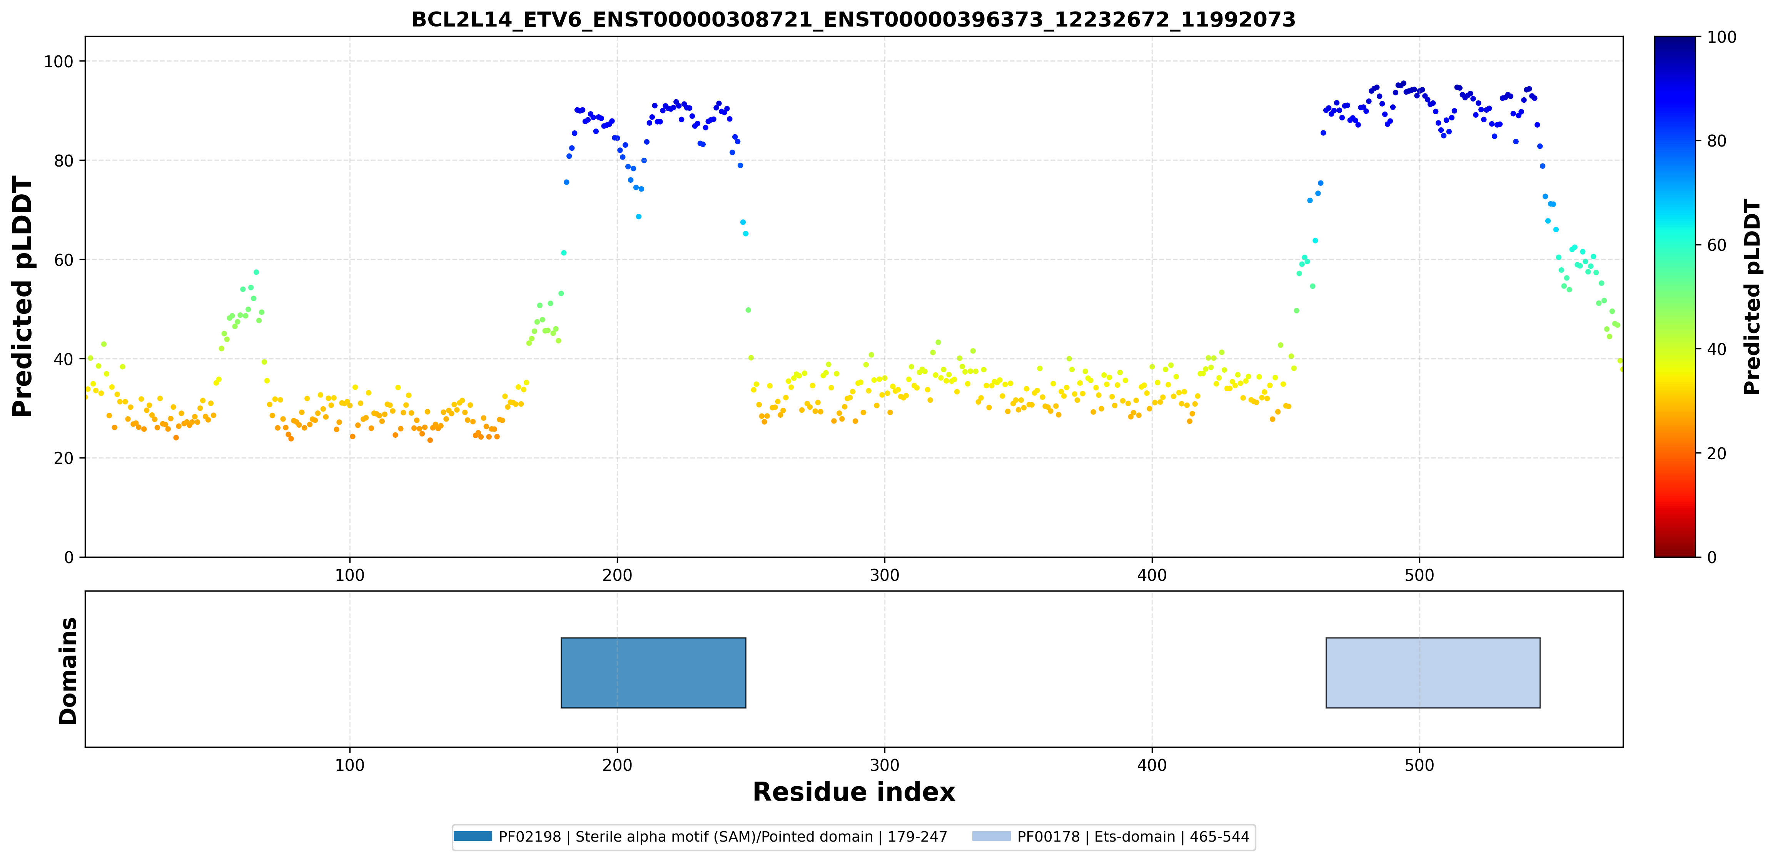Image resolution: width=1775 pixels, height=862 pixels.
Task: Click the light blue Ets-domain bar
Action: (1433, 672)
